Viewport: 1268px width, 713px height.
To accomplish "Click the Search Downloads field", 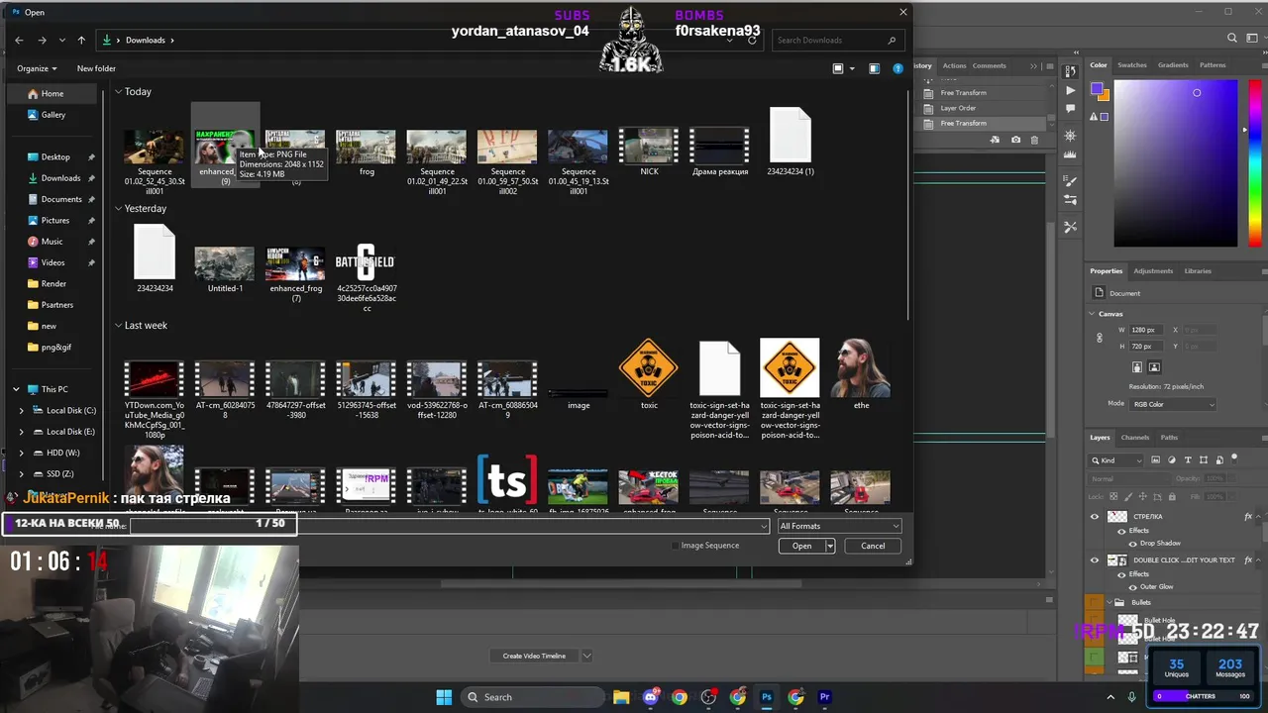I will coord(837,41).
